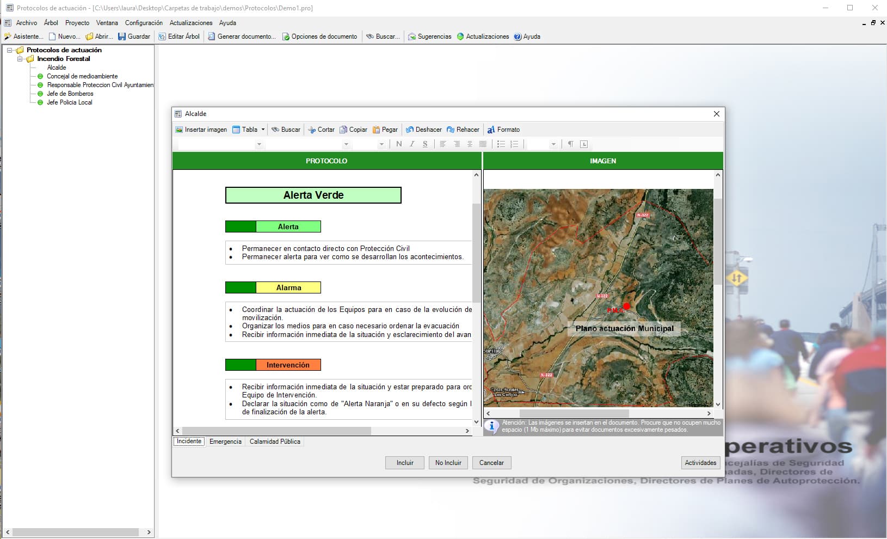This screenshot has width=887, height=539.
Task: Toggle underline (S) formatting
Action: 425,144
